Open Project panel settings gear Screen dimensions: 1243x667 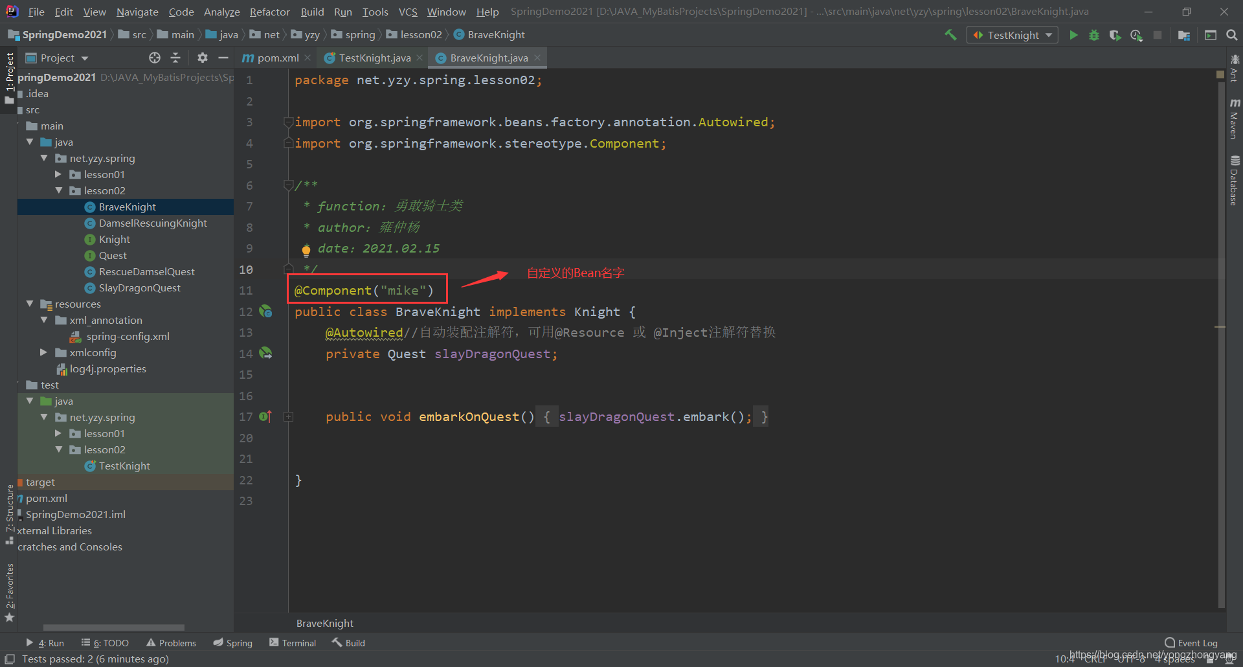pyautogui.click(x=203, y=58)
